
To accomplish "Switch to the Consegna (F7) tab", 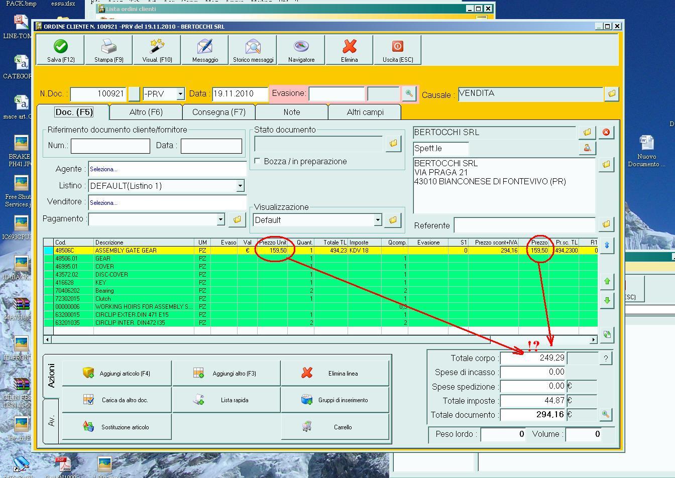I will tap(218, 112).
